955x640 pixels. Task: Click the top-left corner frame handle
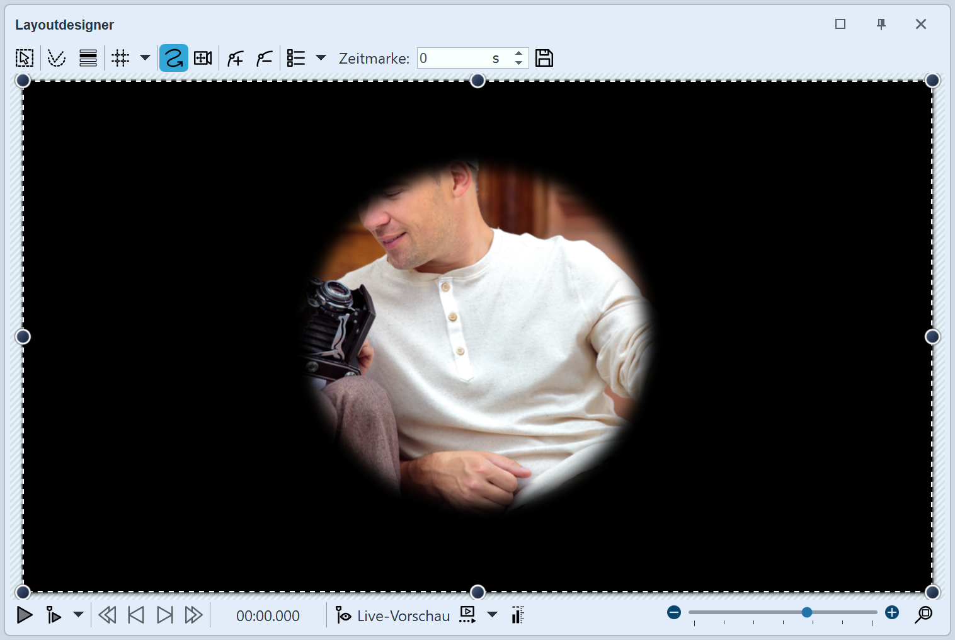pos(23,81)
